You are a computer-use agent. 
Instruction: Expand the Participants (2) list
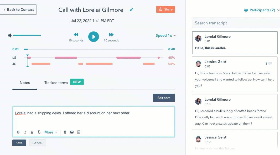coord(262,10)
